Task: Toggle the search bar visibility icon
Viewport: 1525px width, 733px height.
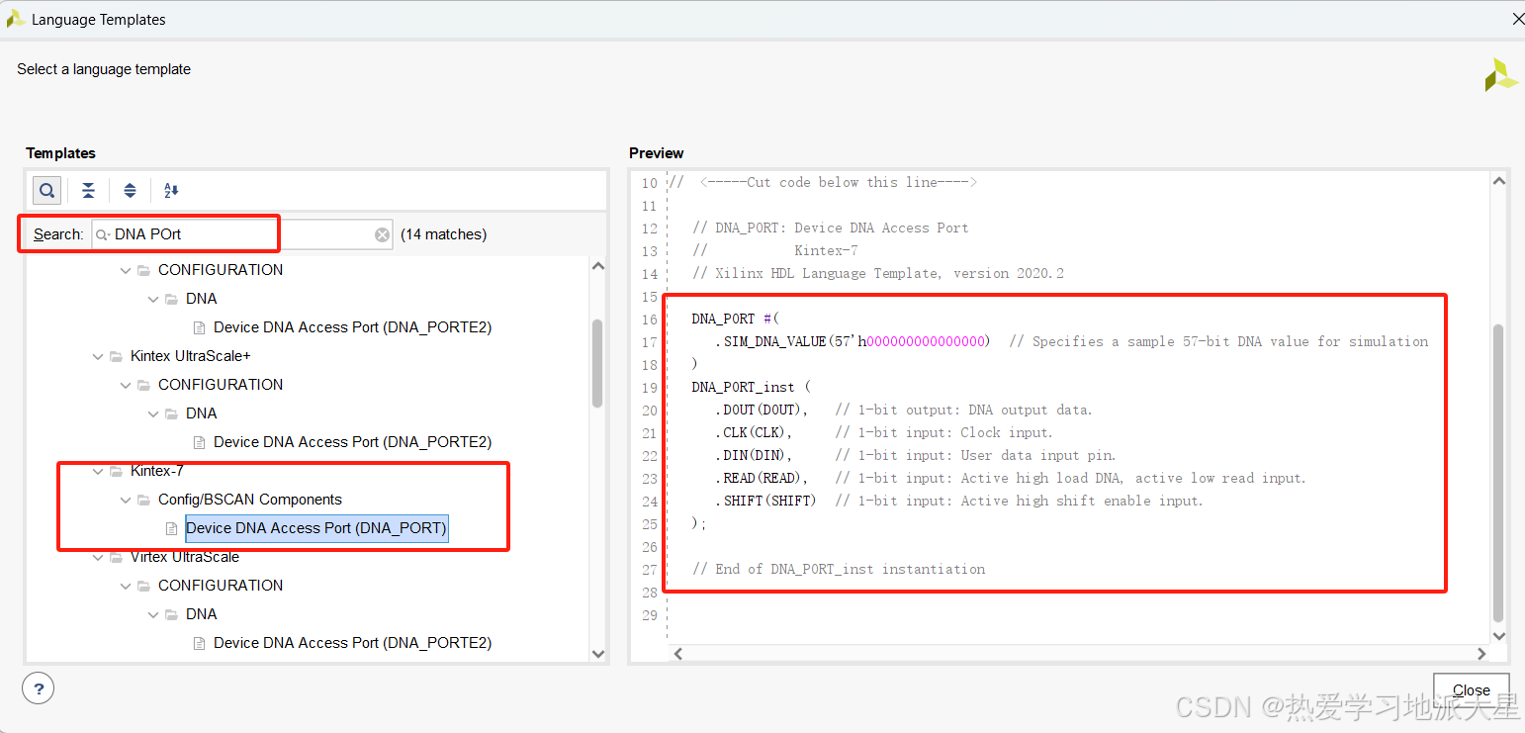Action: [46, 190]
